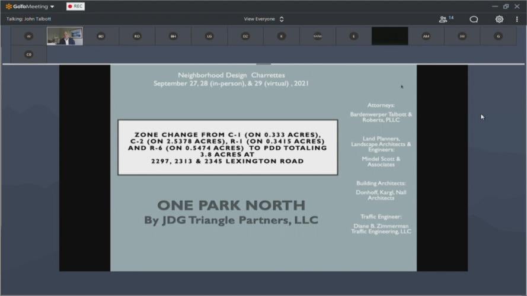Open the chat bubble icon
Screen dimensions: 527x296
474,19
